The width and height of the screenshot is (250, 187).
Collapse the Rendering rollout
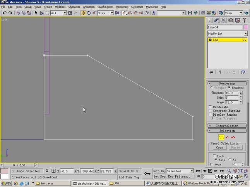[227, 83]
